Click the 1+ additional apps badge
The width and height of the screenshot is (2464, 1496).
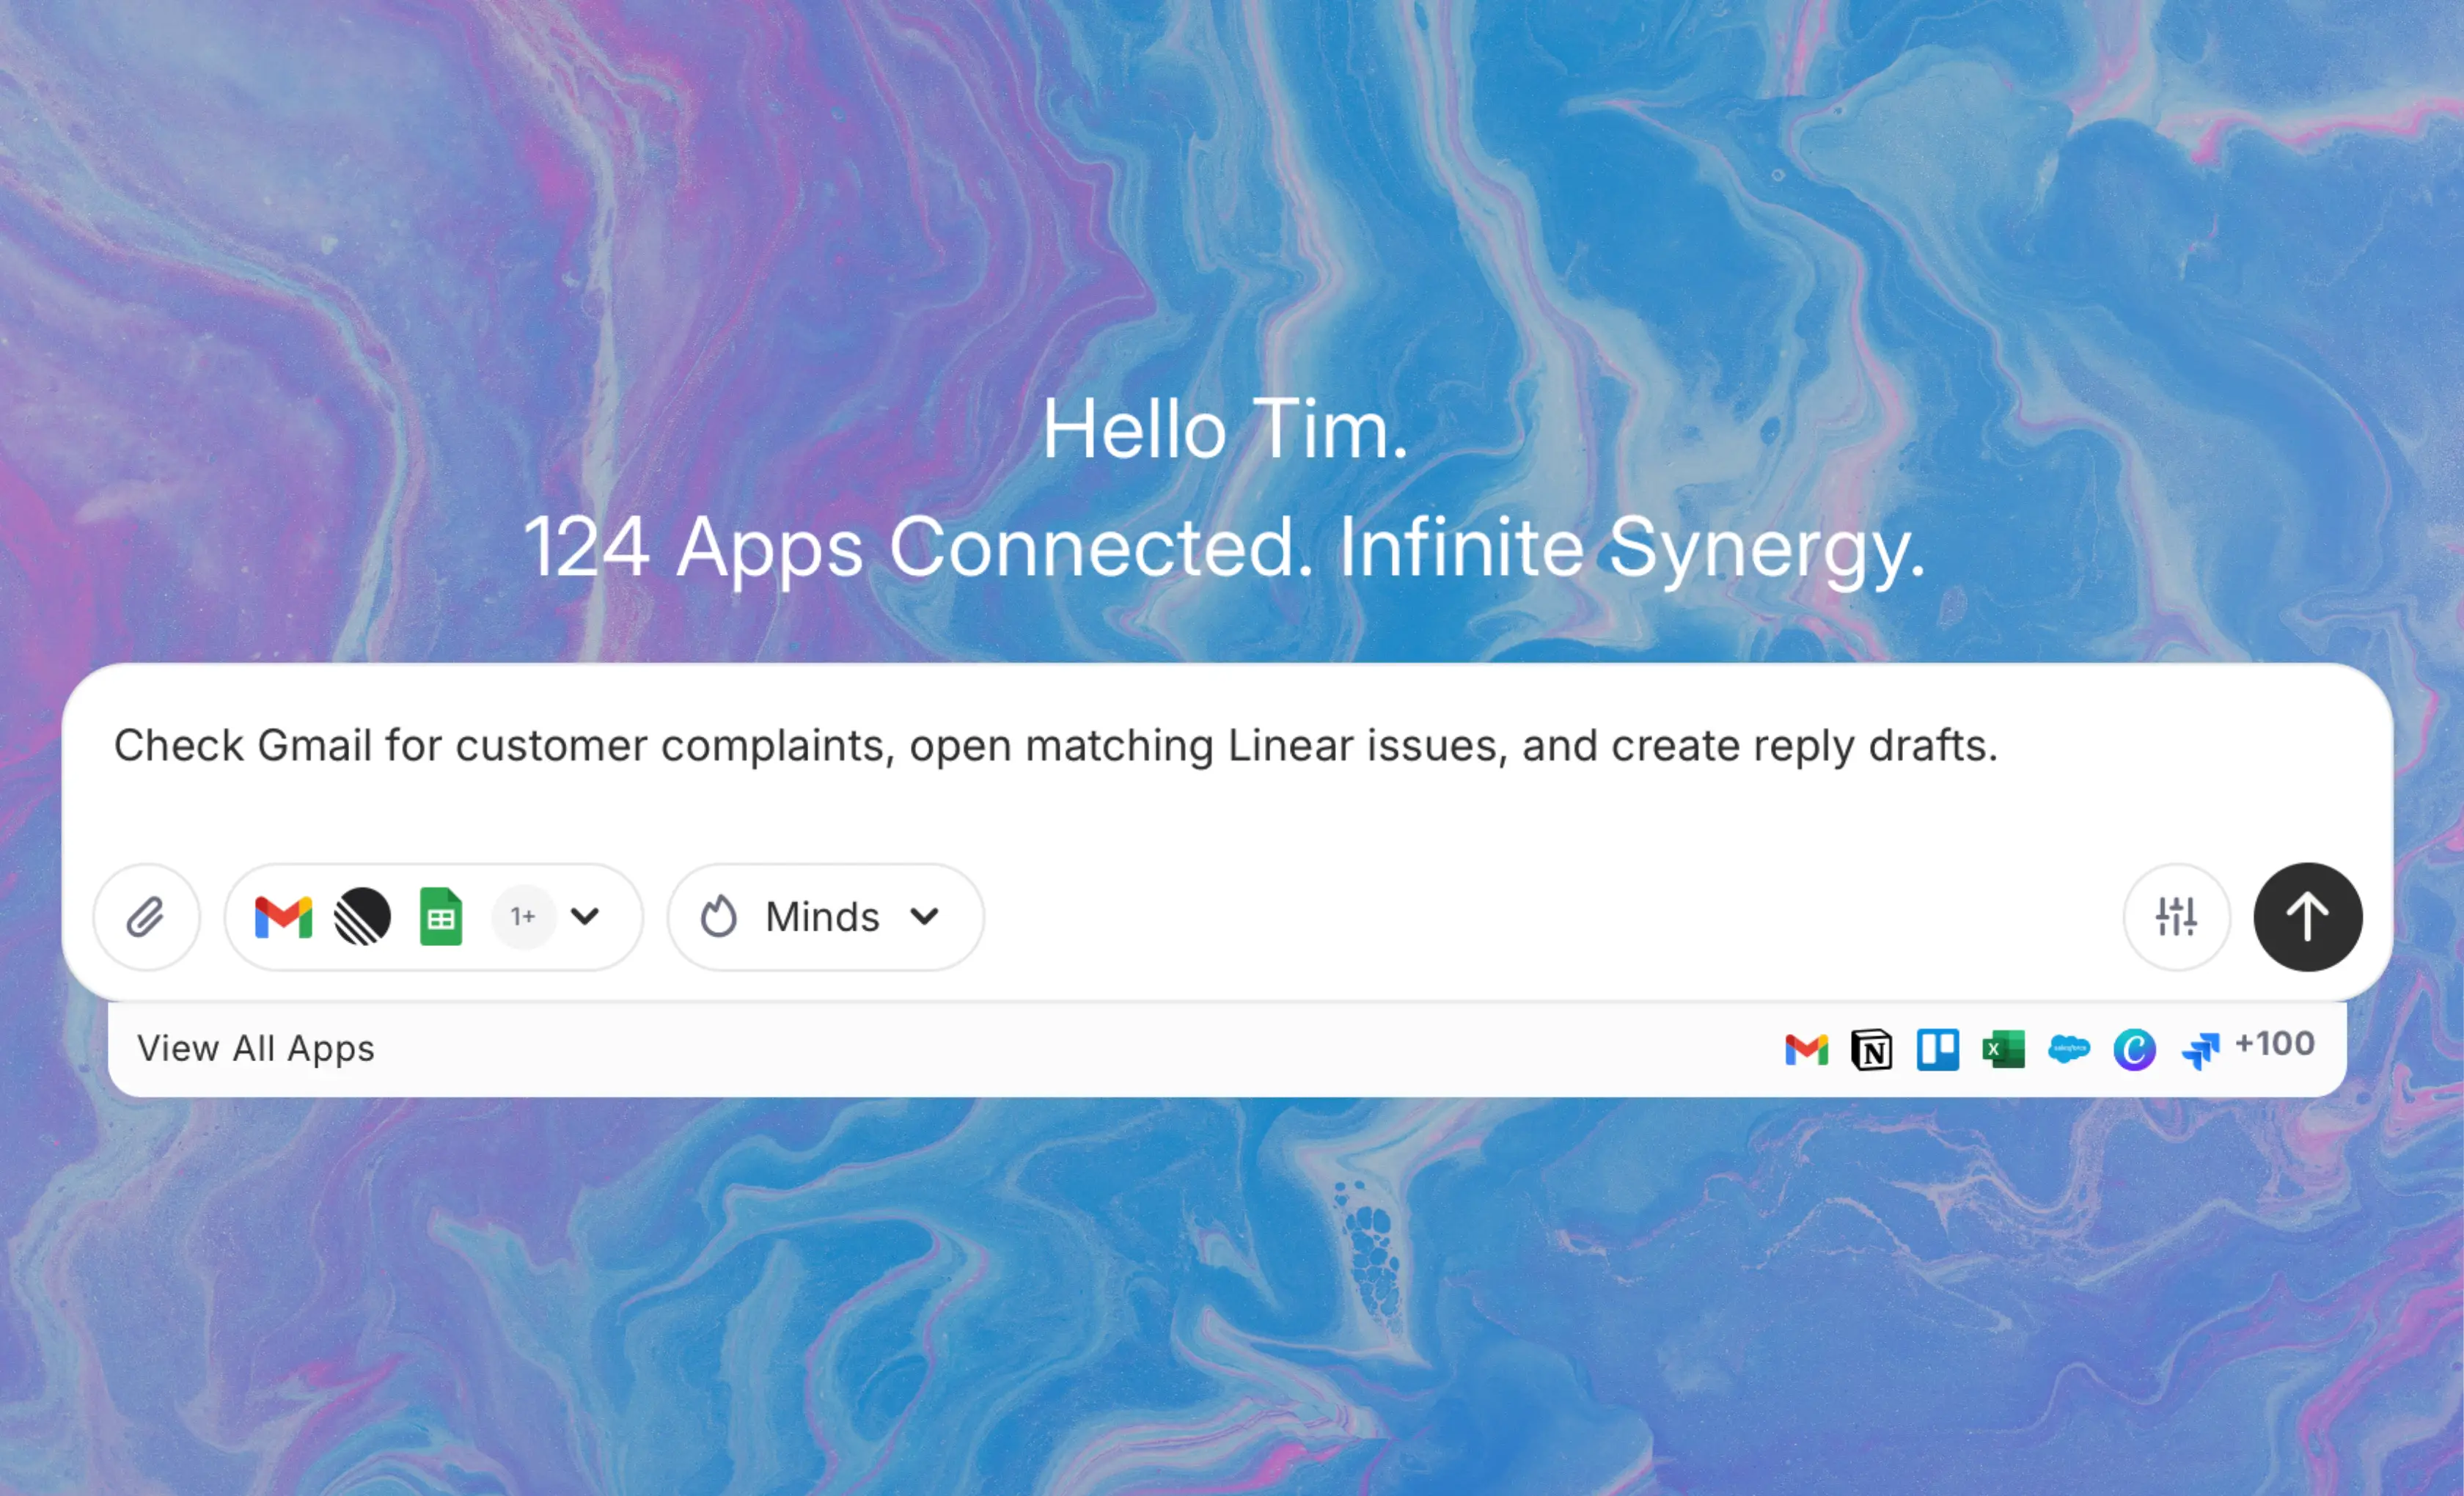pyautogui.click(x=523, y=917)
